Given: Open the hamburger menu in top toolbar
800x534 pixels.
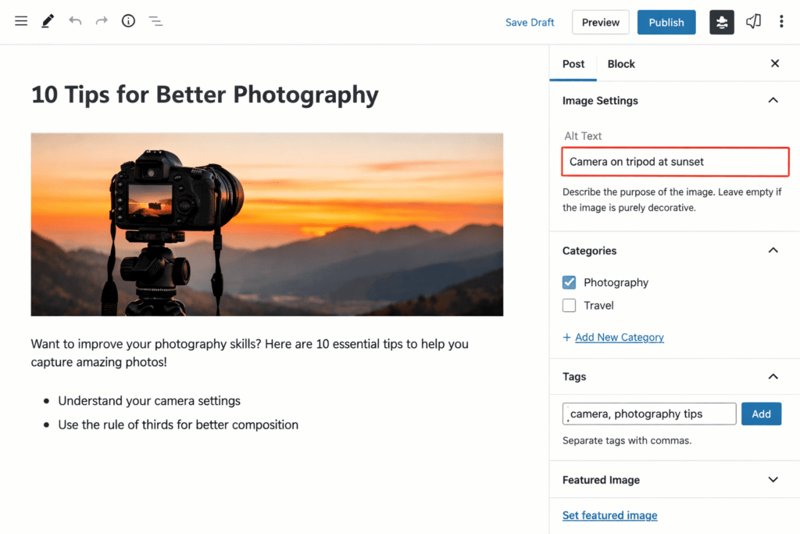Looking at the screenshot, I should click(21, 22).
